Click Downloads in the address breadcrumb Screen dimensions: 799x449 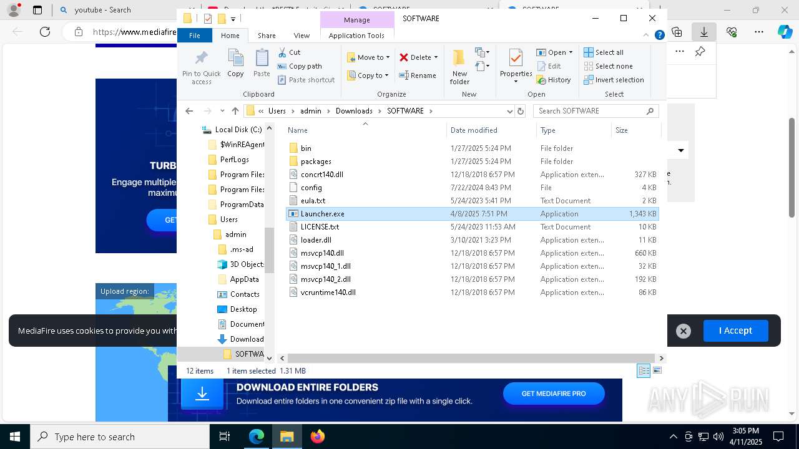click(354, 111)
